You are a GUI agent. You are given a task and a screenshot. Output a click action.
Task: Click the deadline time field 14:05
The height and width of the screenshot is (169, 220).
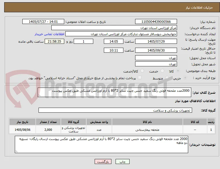[114, 41]
